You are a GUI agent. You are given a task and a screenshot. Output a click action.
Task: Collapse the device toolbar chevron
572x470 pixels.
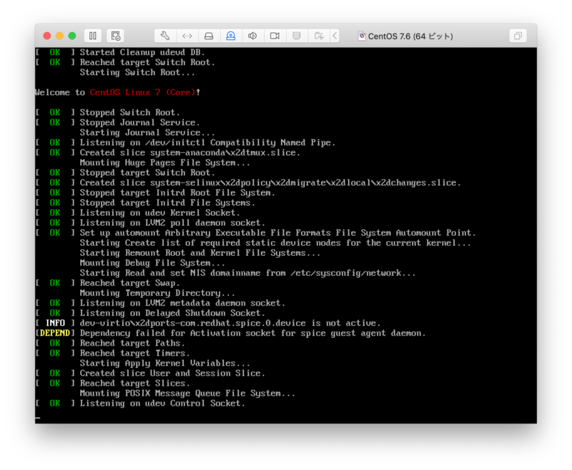pos(335,36)
